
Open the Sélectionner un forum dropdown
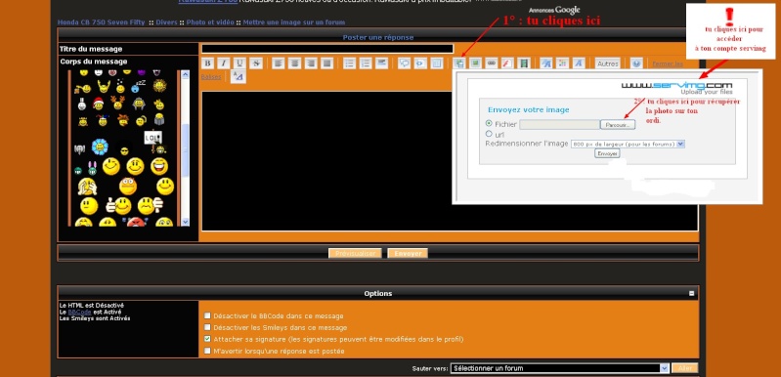[559, 368]
